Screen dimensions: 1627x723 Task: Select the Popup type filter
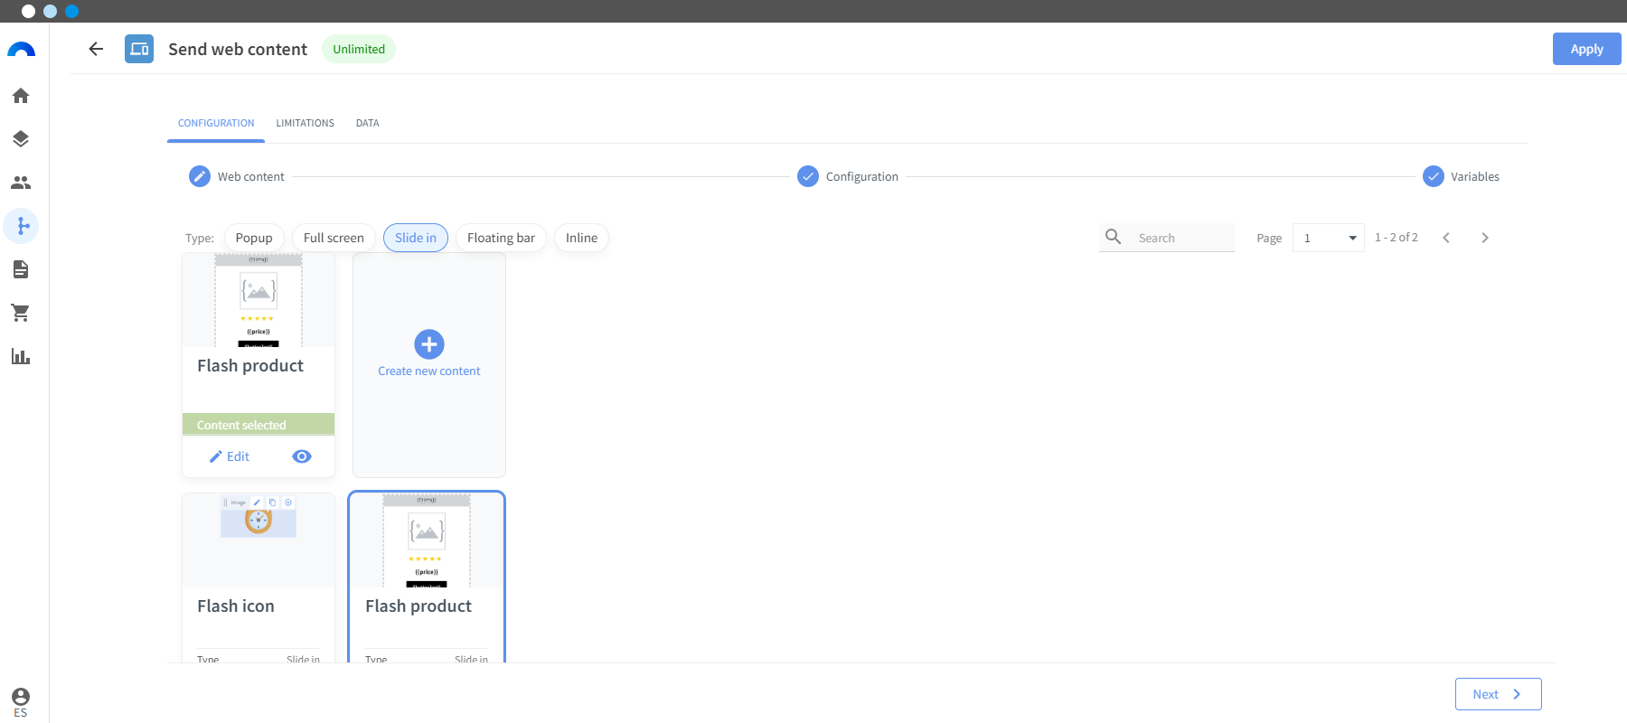pyautogui.click(x=254, y=238)
